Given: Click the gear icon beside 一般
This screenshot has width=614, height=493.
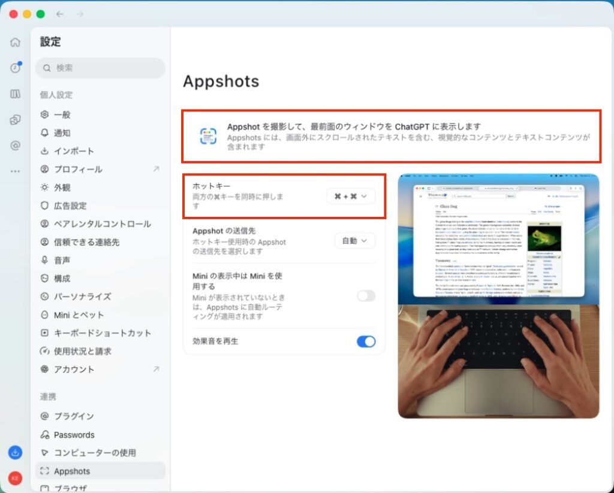Looking at the screenshot, I should (44, 114).
